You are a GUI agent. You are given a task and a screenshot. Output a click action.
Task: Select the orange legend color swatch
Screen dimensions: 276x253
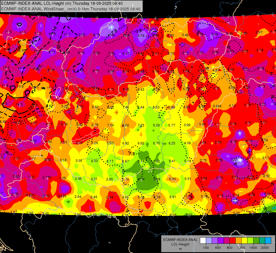point(239,241)
